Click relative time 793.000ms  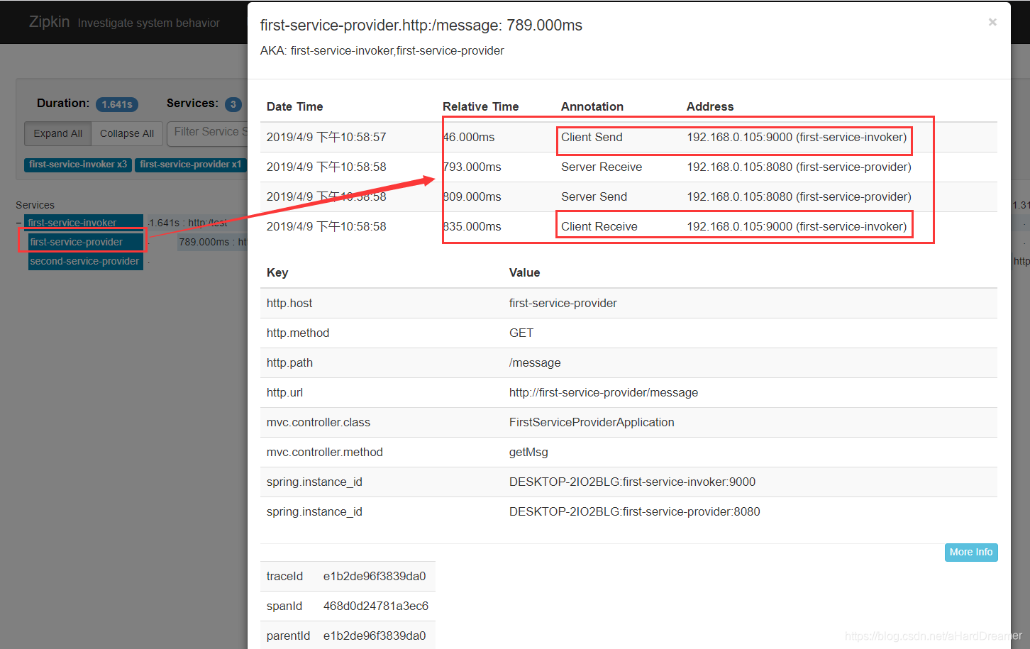(x=472, y=167)
